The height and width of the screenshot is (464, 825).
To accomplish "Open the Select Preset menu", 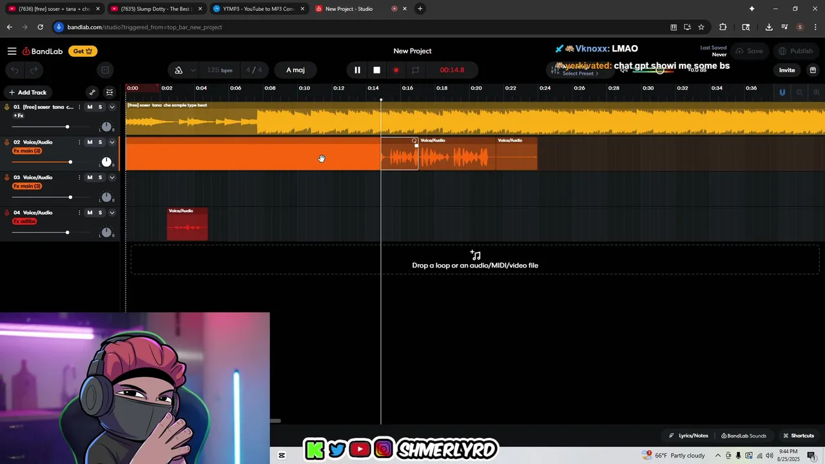I will coord(580,73).
